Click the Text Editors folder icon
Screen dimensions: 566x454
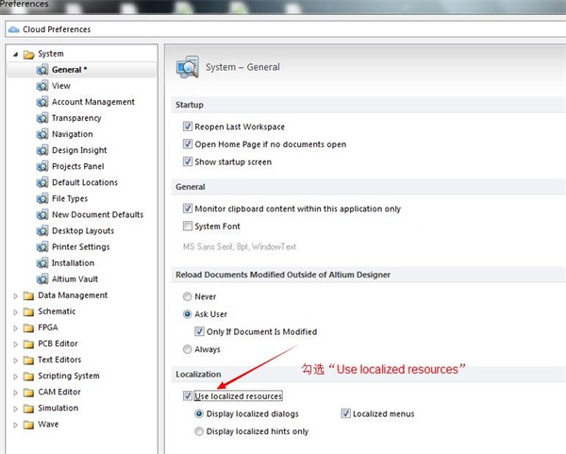coord(28,361)
